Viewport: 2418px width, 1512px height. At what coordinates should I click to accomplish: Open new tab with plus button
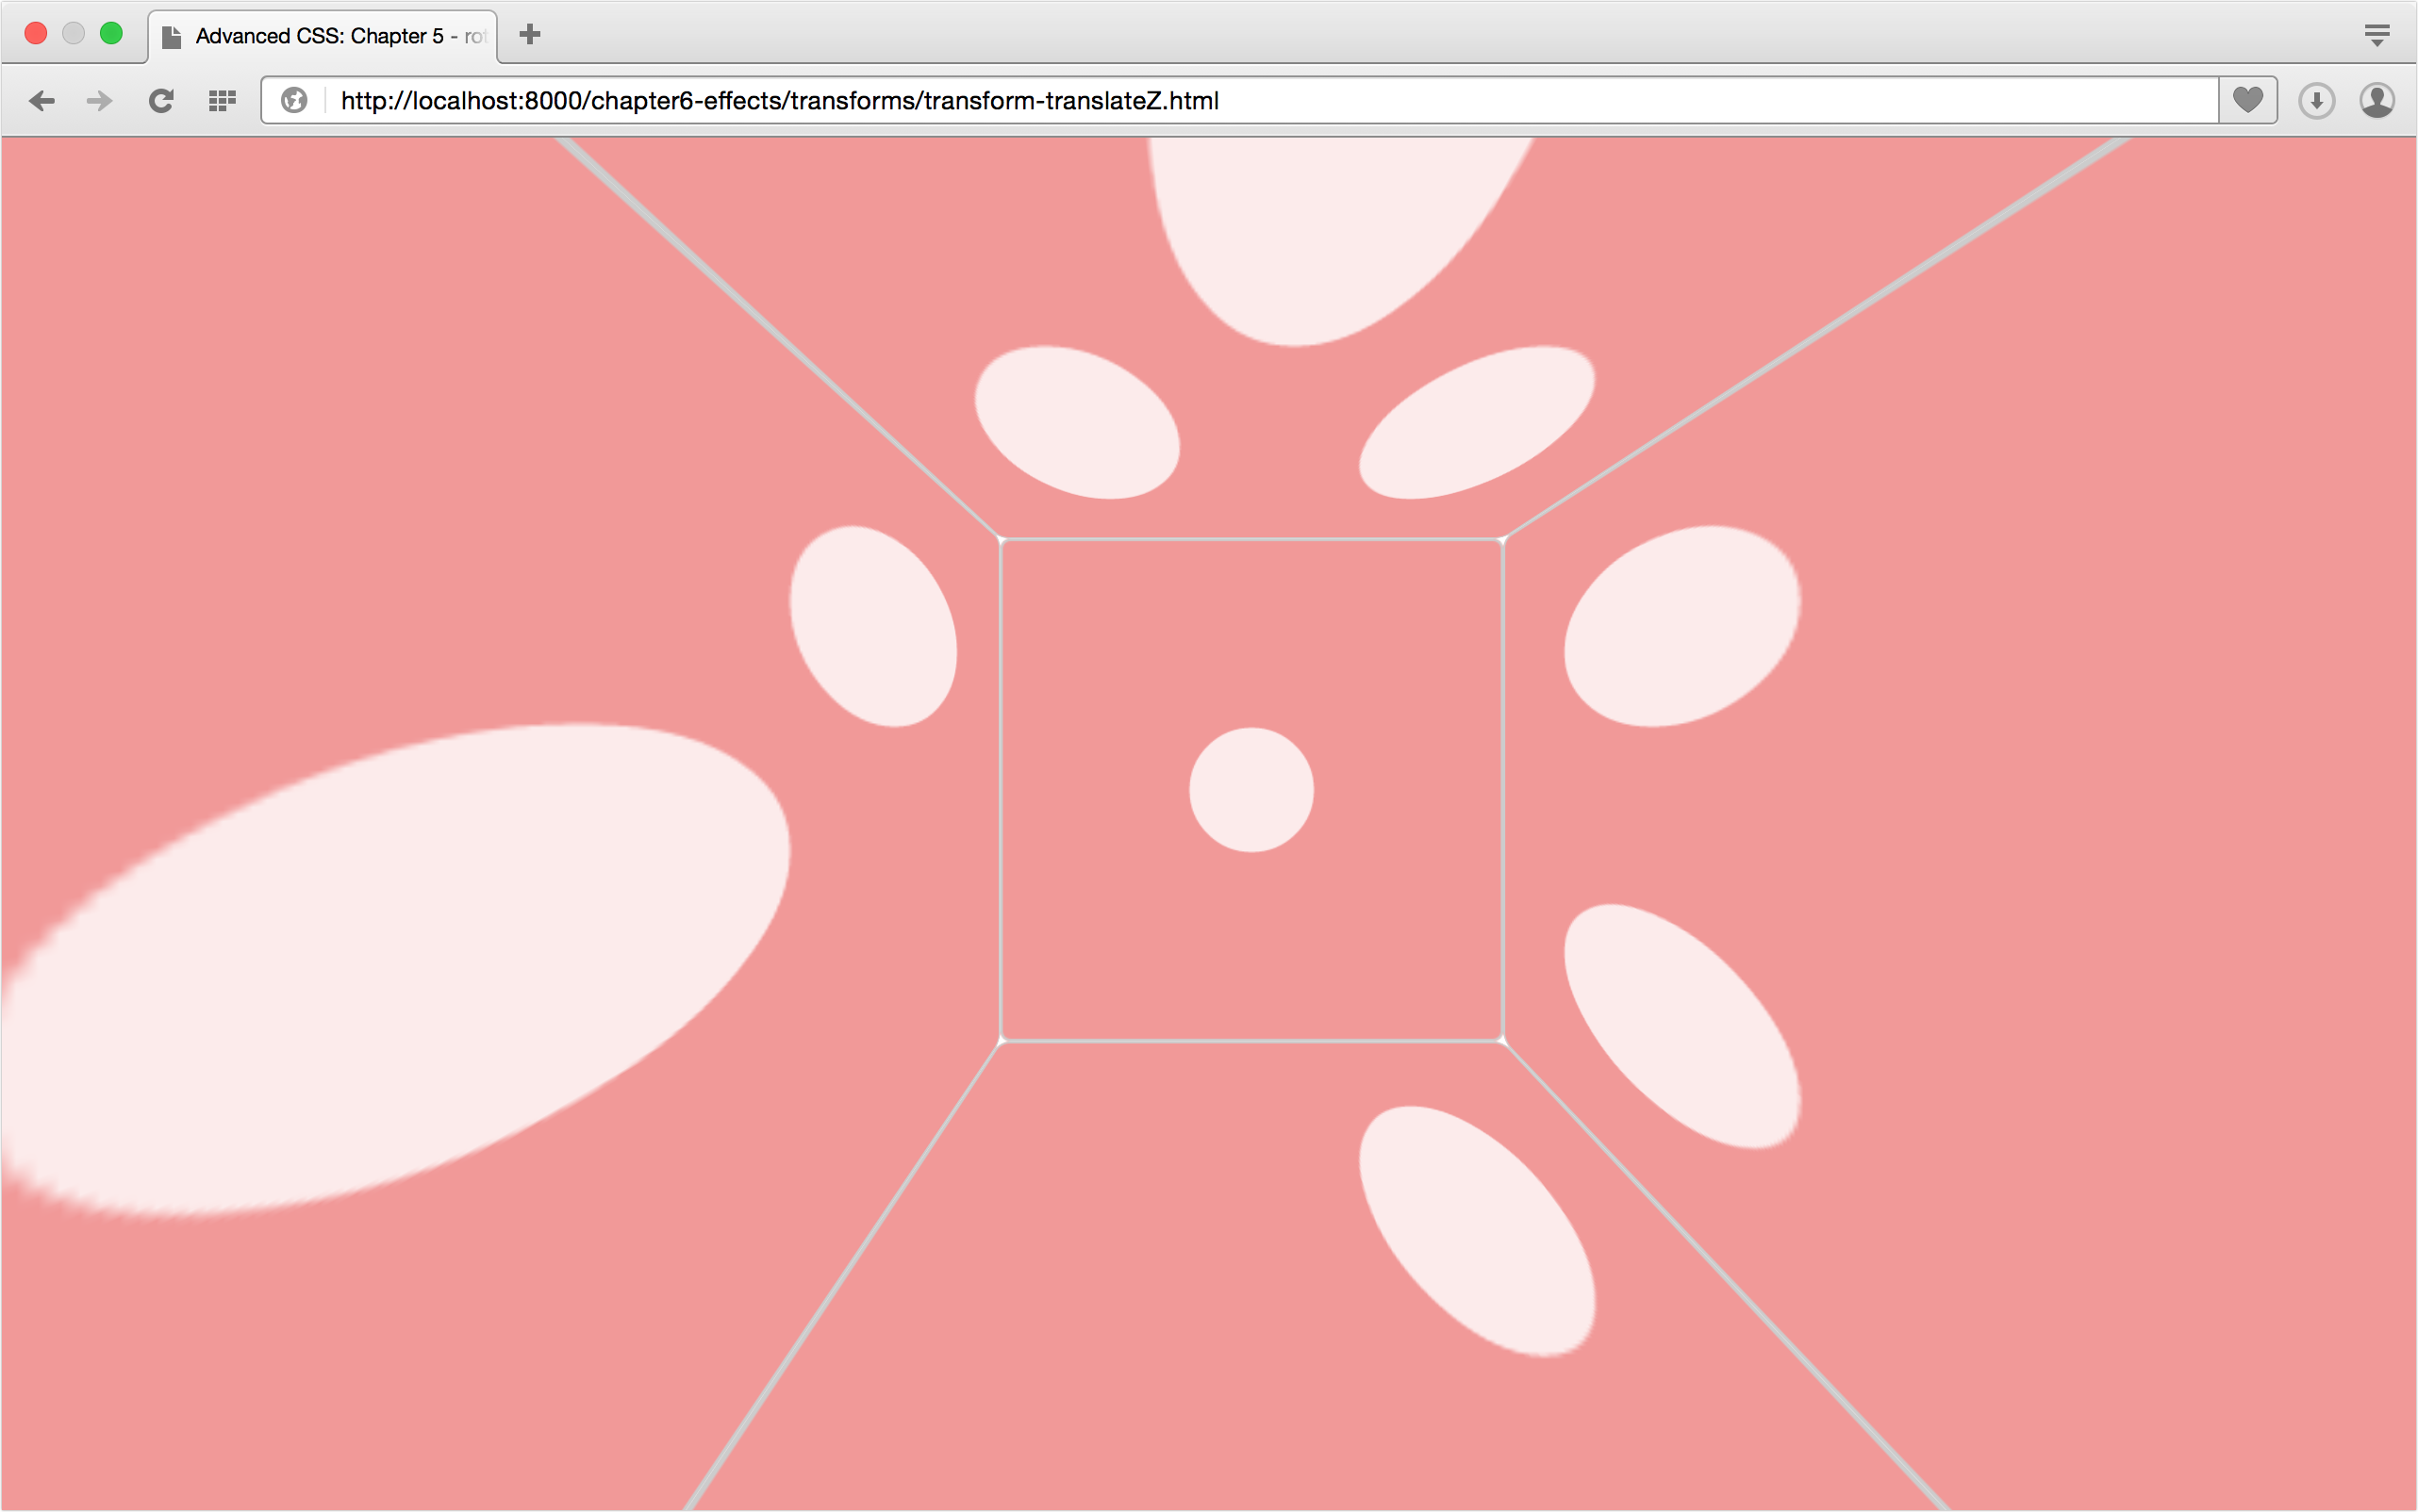pyautogui.click(x=530, y=35)
